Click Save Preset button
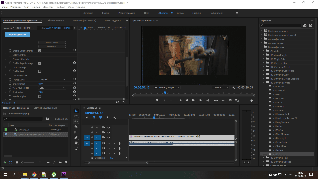This screenshot has width=318, height=179. coord(52,46)
